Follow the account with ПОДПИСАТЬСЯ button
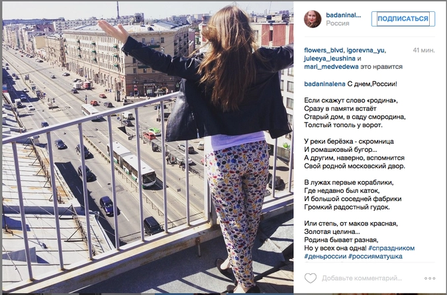Screen dimensions: 447x295 pyautogui.click(x=403, y=19)
